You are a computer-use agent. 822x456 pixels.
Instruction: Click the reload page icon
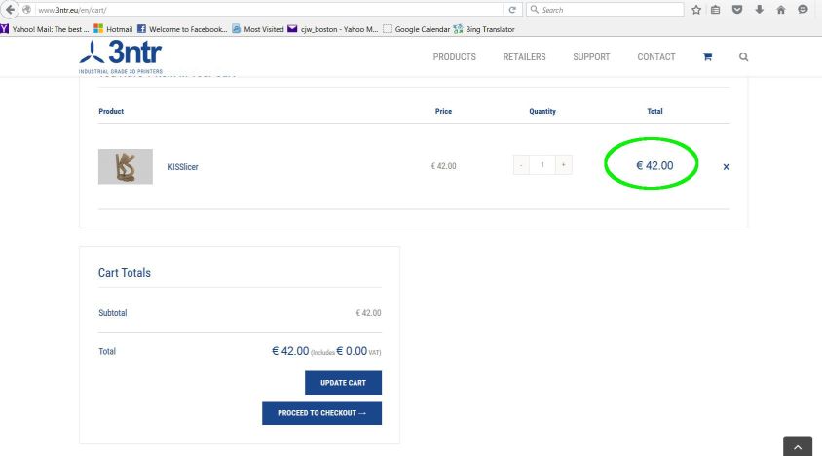pyautogui.click(x=512, y=10)
